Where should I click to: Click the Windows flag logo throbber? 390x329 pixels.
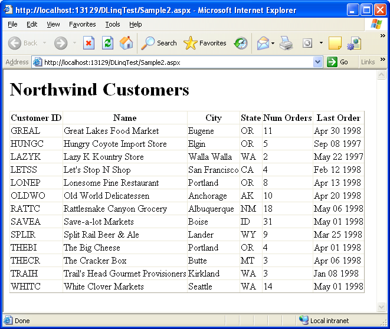click(x=376, y=24)
